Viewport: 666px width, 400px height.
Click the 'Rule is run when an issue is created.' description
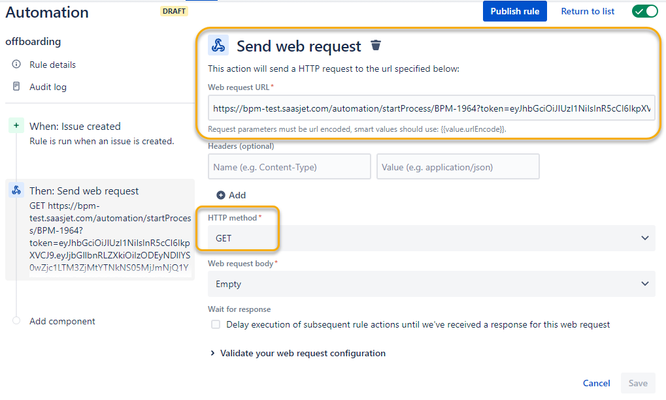102,141
